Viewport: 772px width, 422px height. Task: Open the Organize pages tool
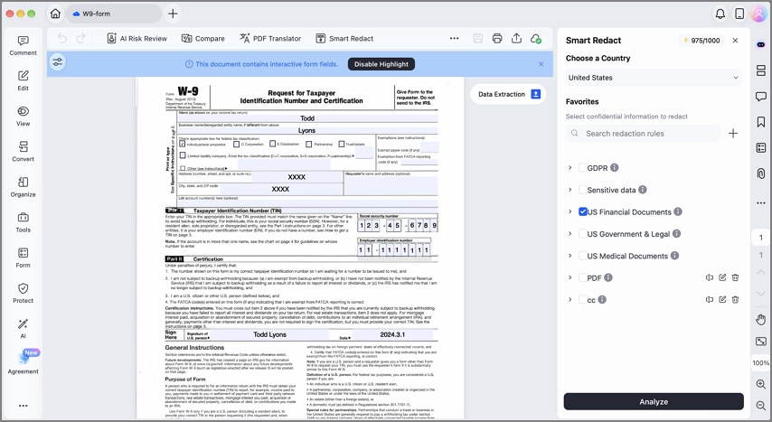point(24,188)
